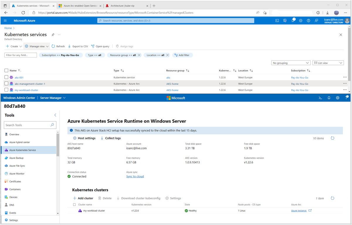
Task: Close the Kubernetes services blade
Action: pyautogui.click(x=341, y=35)
